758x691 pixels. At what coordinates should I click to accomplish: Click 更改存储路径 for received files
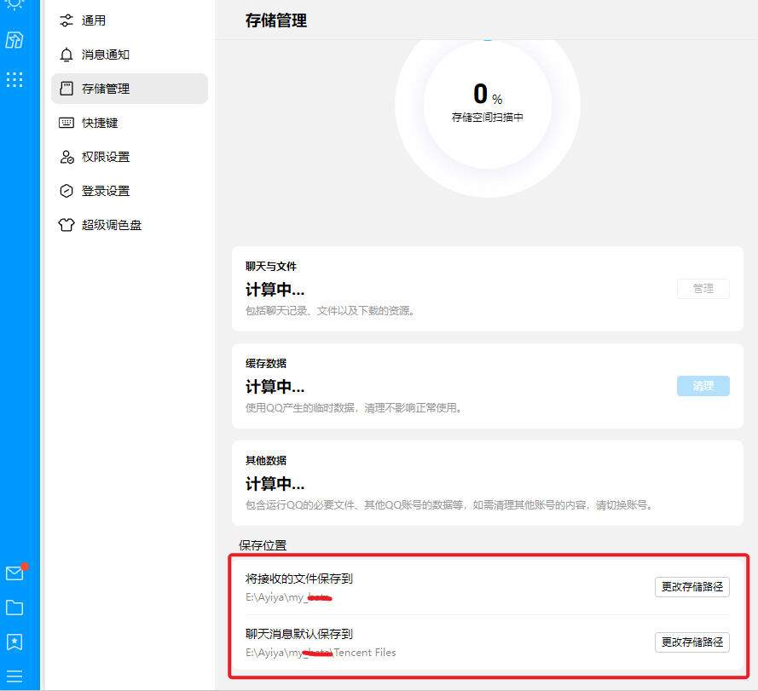[691, 587]
